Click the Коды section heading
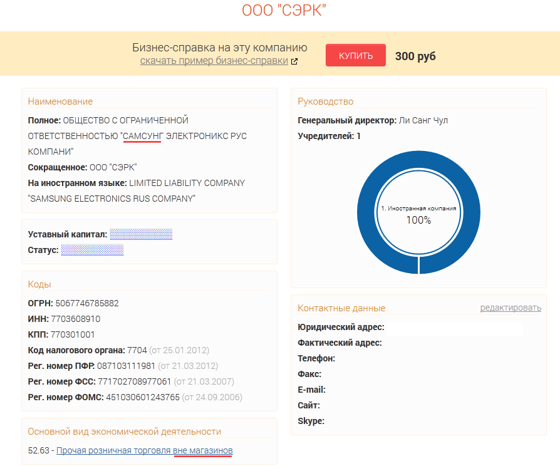This screenshot has width=560, height=466. [x=39, y=284]
